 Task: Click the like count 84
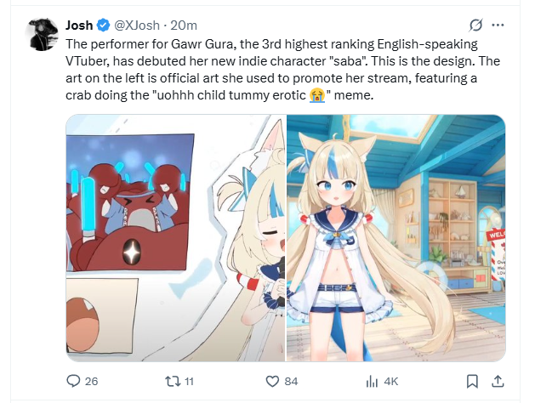click(291, 381)
